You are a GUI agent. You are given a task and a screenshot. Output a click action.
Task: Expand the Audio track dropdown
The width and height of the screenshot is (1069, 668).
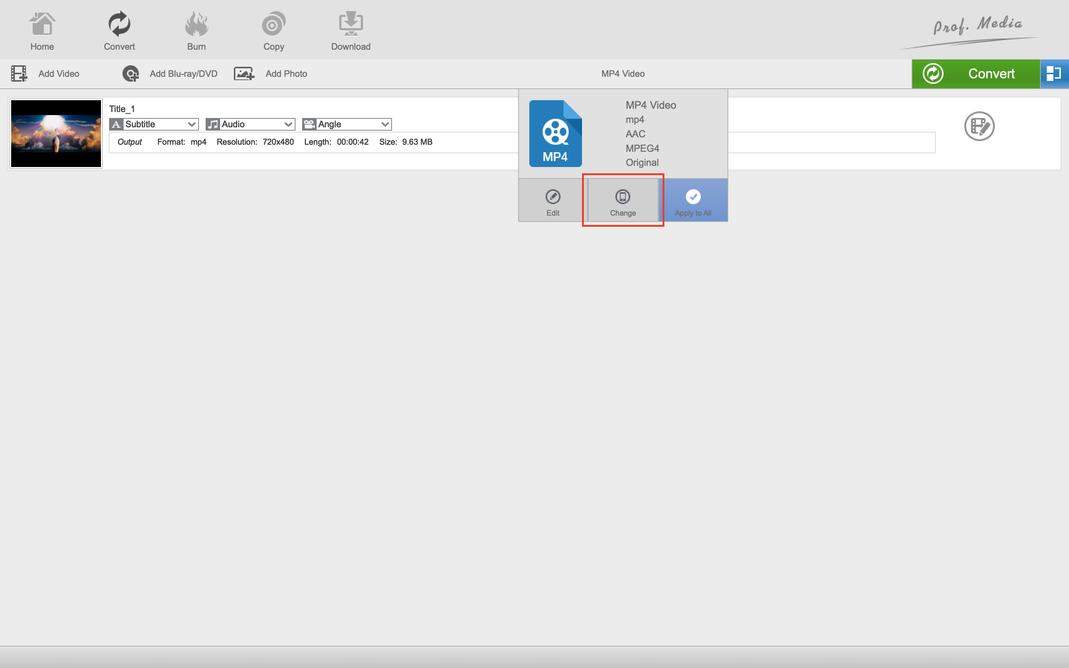(x=288, y=125)
